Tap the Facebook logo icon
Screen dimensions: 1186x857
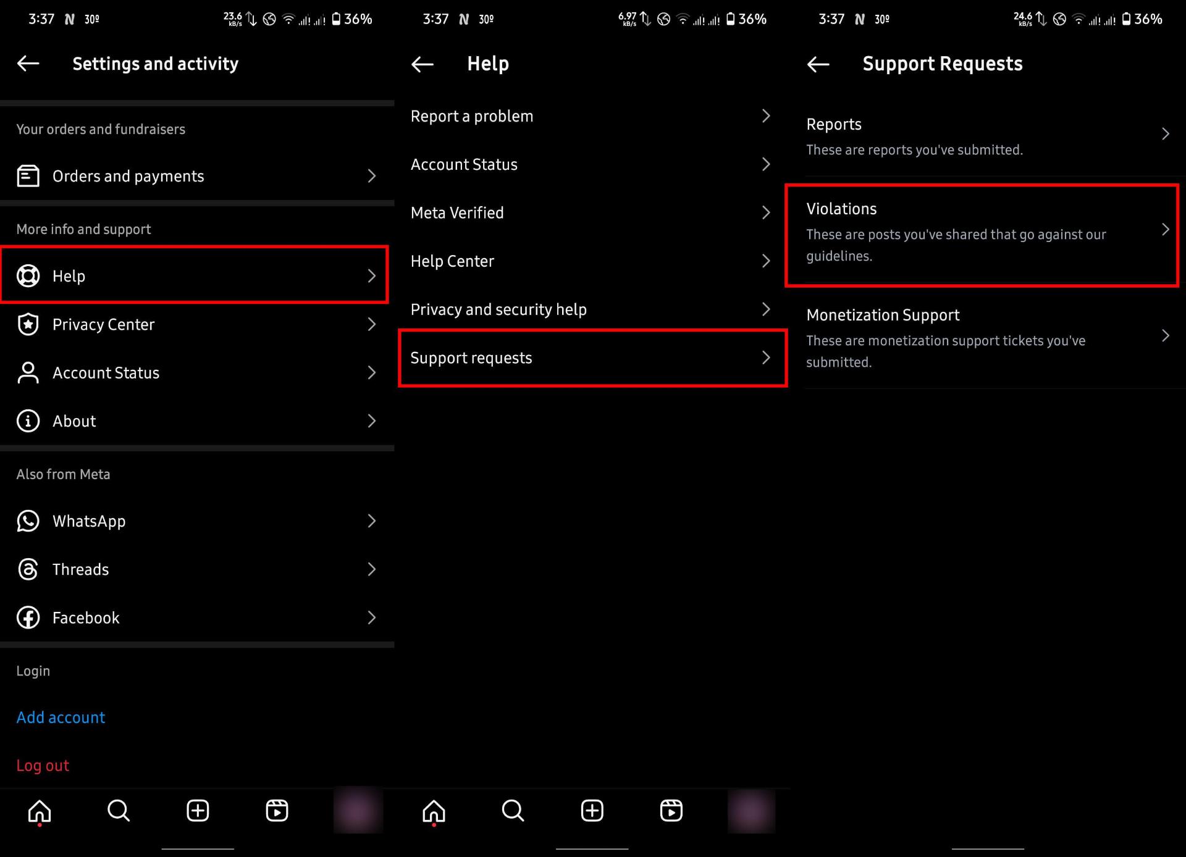tap(28, 617)
